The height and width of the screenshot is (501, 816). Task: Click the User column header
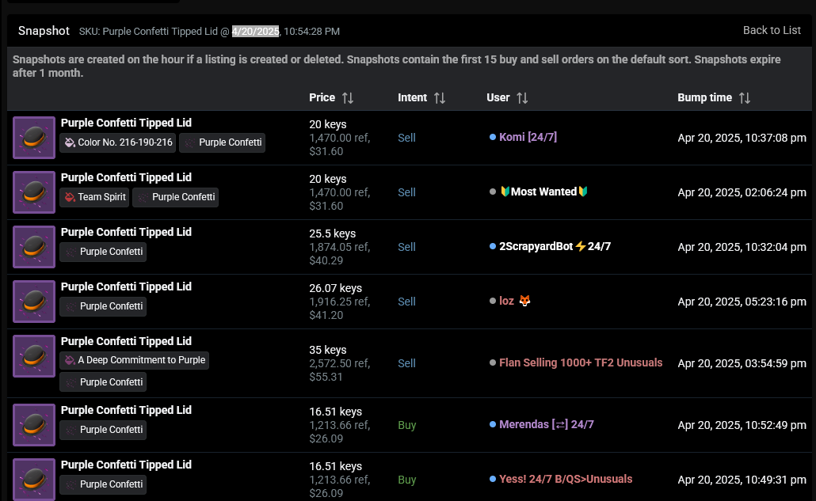(498, 97)
